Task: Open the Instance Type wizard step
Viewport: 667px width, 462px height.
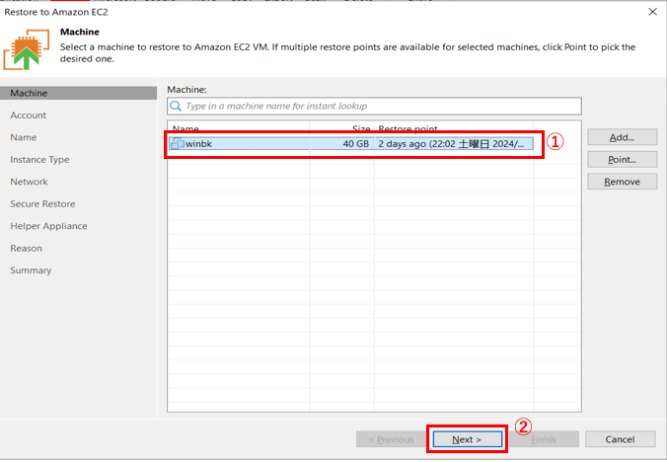Action: click(x=39, y=160)
